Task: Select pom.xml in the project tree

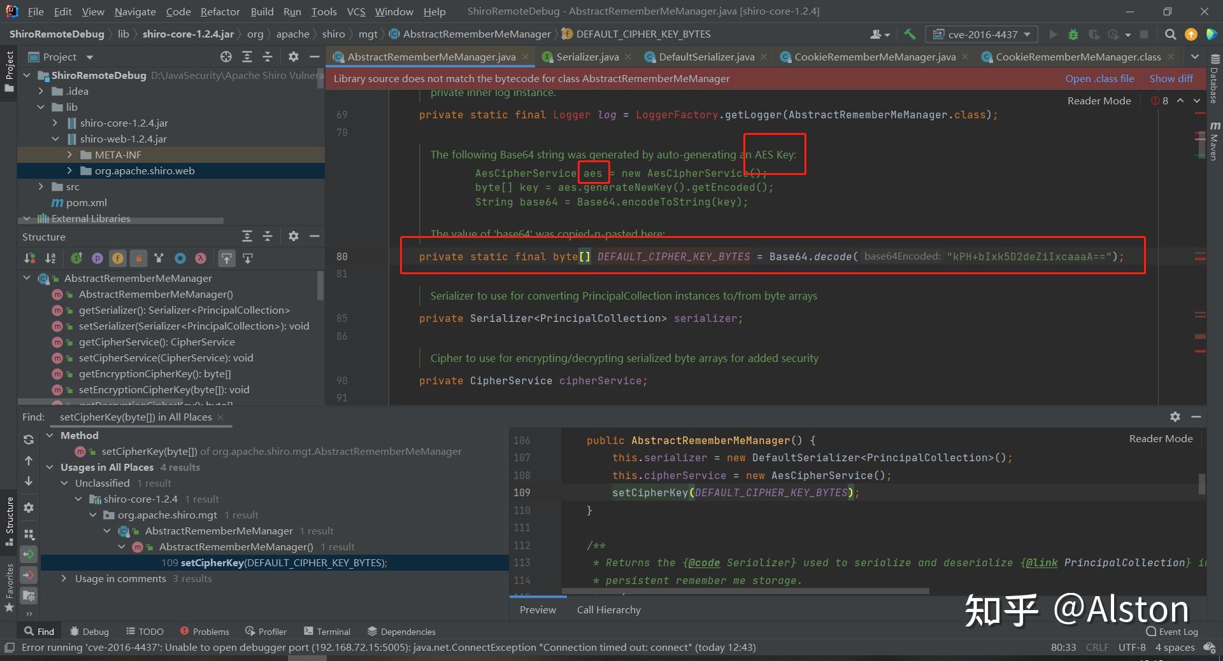Action: pos(86,202)
